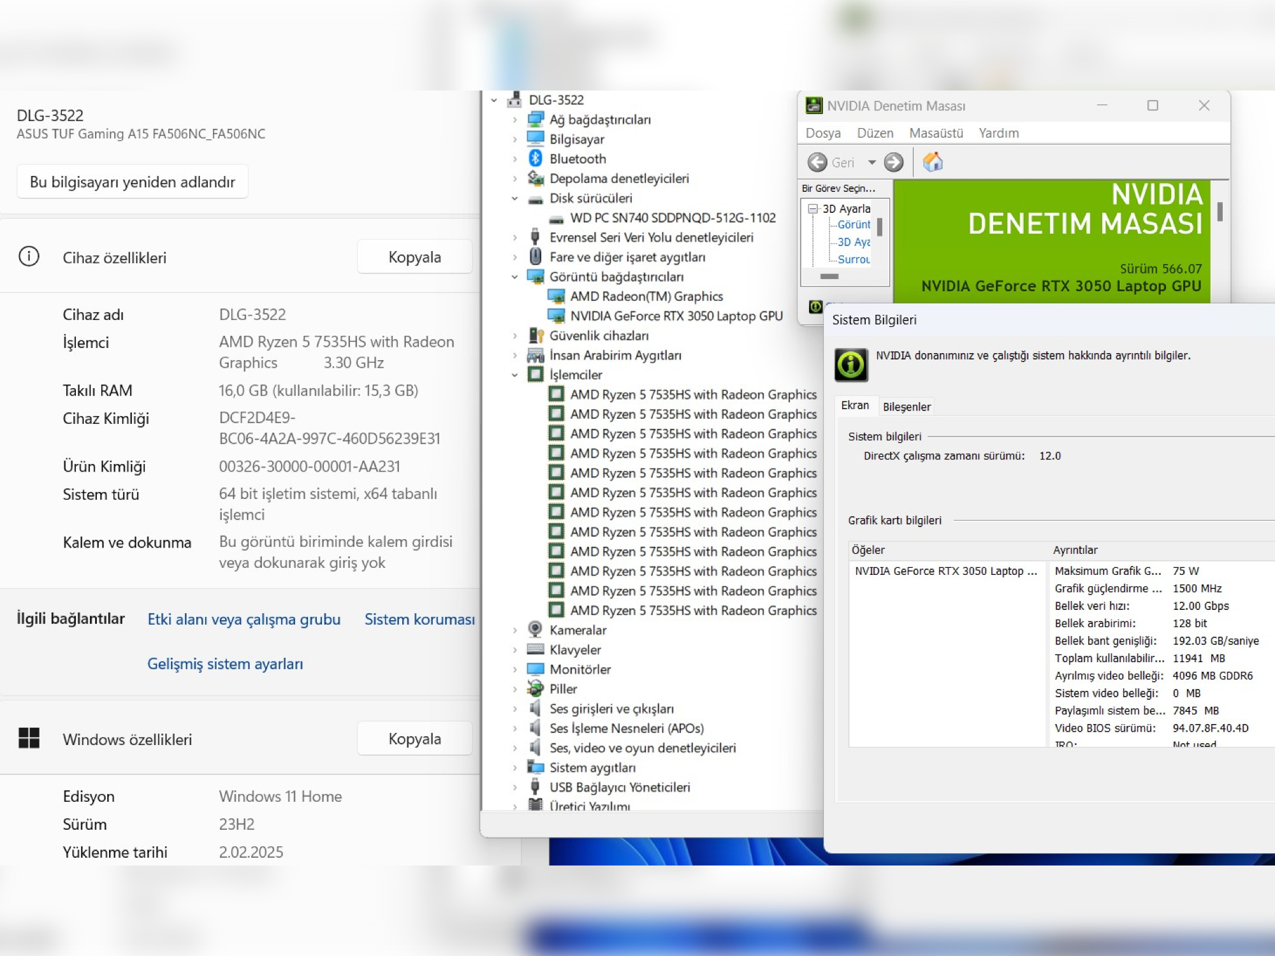Collapse the İşlemciler node
This screenshot has height=956, width=1275.
pyautogui.click(x=515, y=375)
